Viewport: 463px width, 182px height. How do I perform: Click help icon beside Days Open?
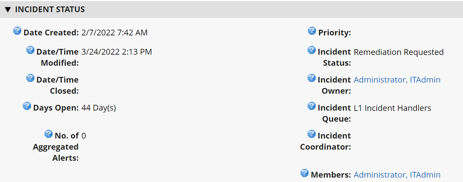pos(27,106)
